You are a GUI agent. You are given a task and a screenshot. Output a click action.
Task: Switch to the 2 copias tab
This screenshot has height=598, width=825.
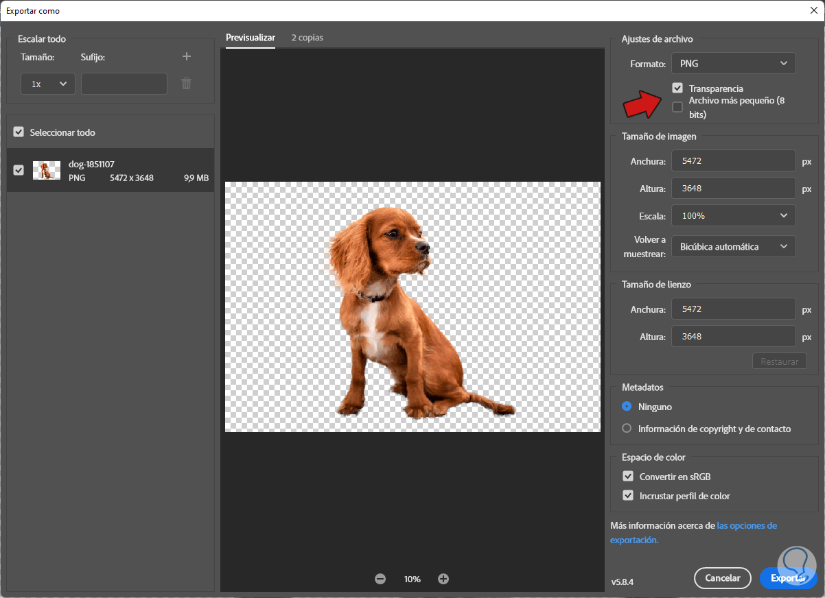[x=307, y=38]
